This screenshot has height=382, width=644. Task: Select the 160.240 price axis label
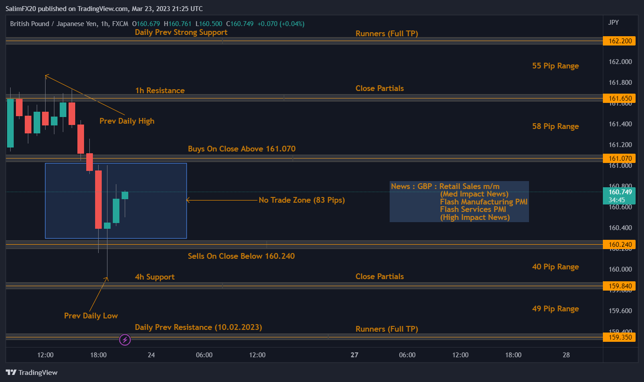pyautogui.click(x=619, y=245)
